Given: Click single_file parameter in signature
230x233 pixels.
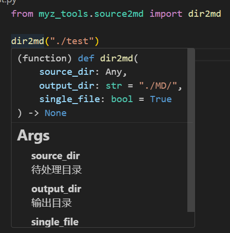Looking at the screenshot, I should 70,99.
